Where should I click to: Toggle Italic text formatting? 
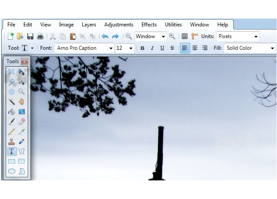click(152, 48)
